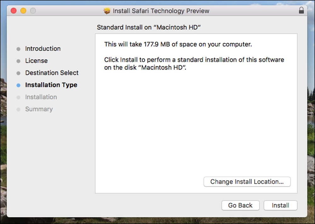The height and width of the screenshot is (224, 315).
Task: Click the lock icon in title bar
Action: click(301, 10)
